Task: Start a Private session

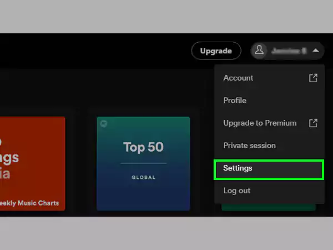Action: 269,146
